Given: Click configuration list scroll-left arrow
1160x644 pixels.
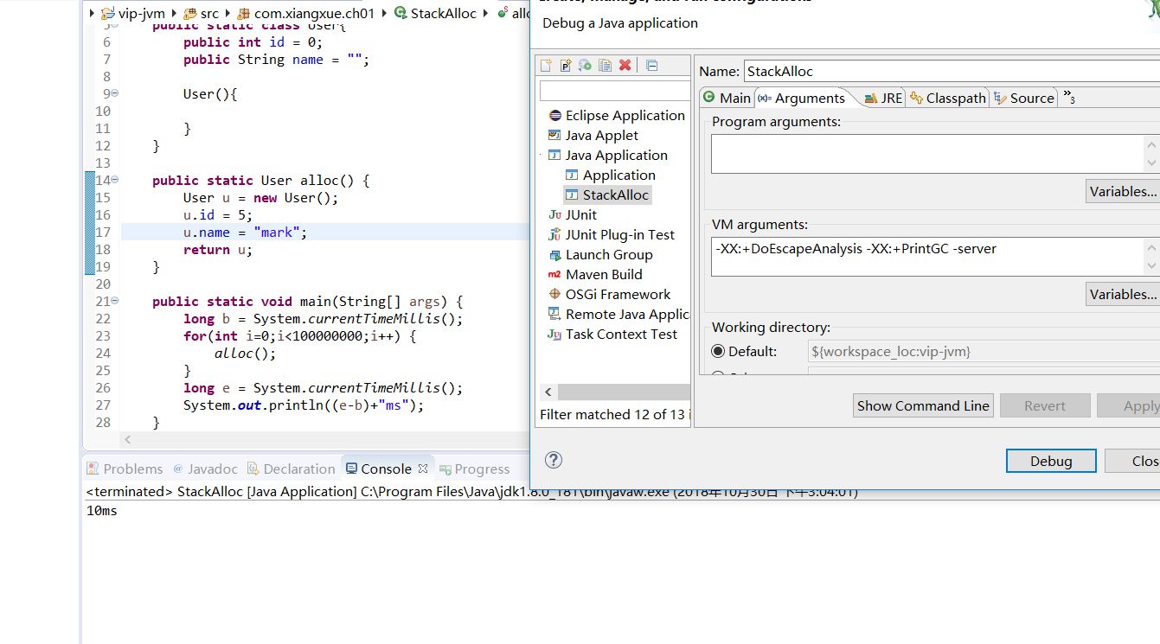Looking at the screenshot, I should click(x=548, y=392).
